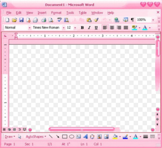Toggle Italic formatting
The image size is (162, 148).
pos(89,28)
